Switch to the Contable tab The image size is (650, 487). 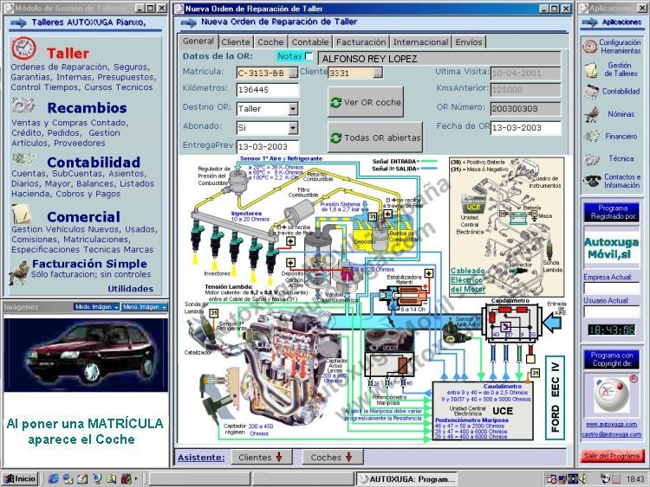pyautogui.click(x=310, y=42)
